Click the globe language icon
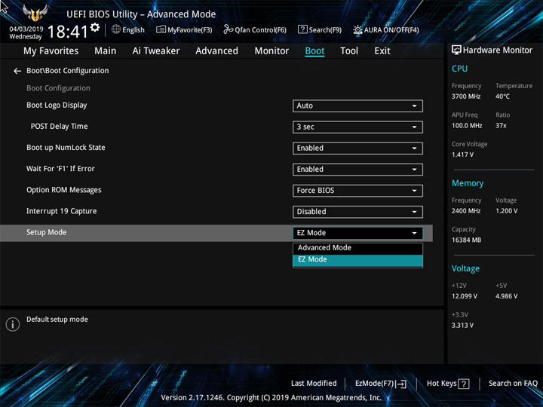Viewport: 543px width, 407px height. [116, 29]
